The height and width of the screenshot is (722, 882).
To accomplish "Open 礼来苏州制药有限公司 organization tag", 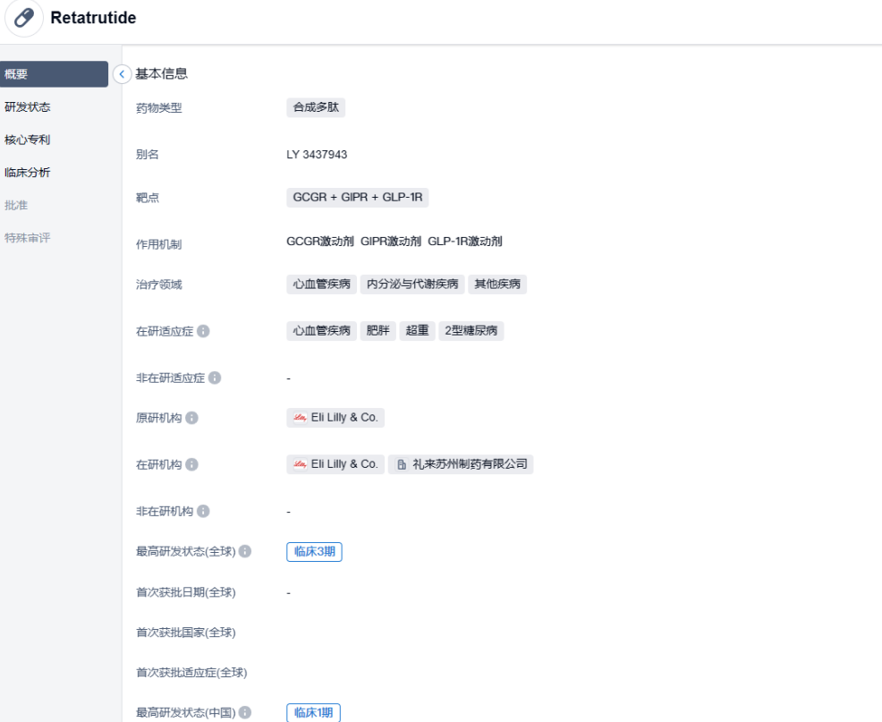I will click(x=461, y=464).
